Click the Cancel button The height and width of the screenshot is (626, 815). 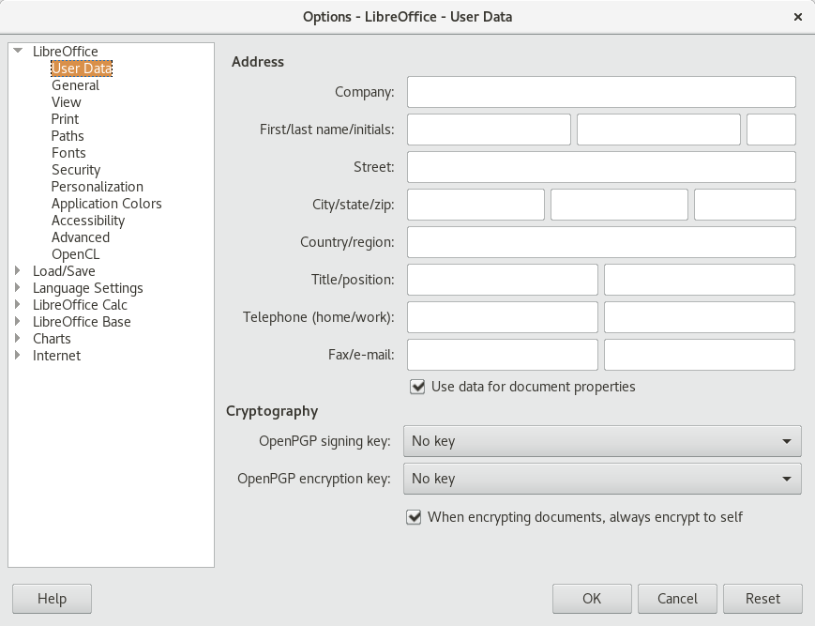click(677, 599)
